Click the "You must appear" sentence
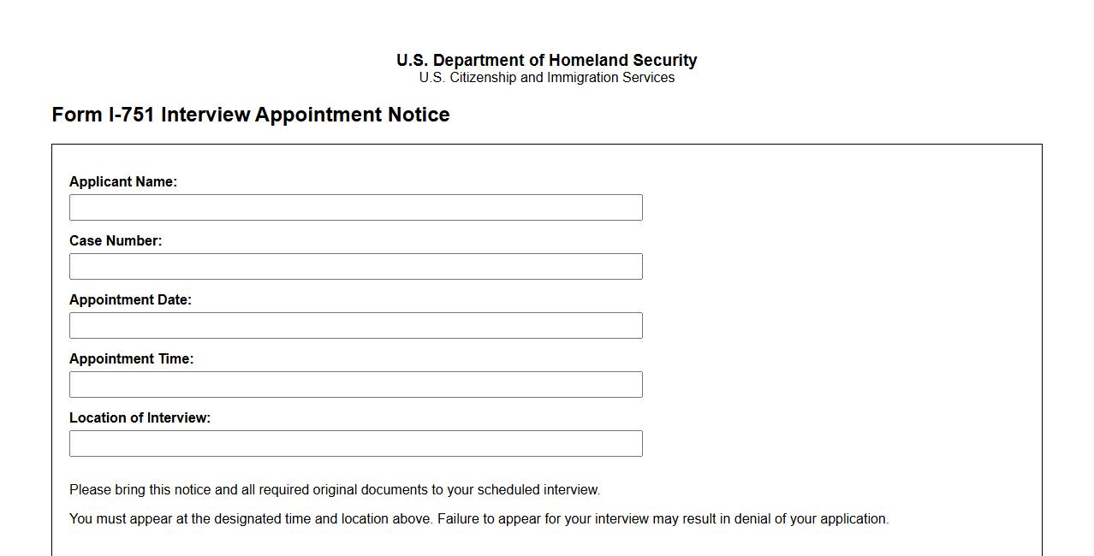1094x556 pixels. [x=252, y=519]
